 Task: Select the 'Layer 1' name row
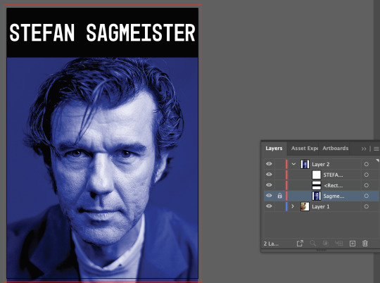click(321, 206)
